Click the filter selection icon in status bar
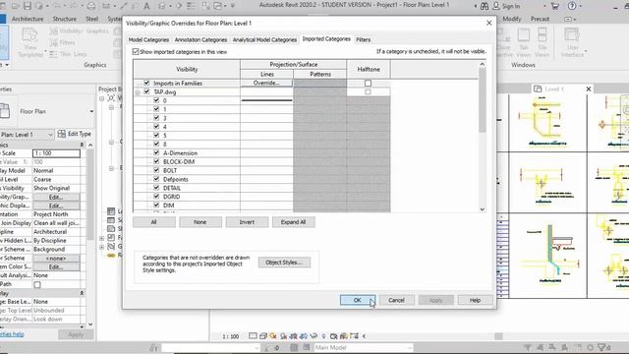This screenshot has width=629, height=354. pos(601,347)
